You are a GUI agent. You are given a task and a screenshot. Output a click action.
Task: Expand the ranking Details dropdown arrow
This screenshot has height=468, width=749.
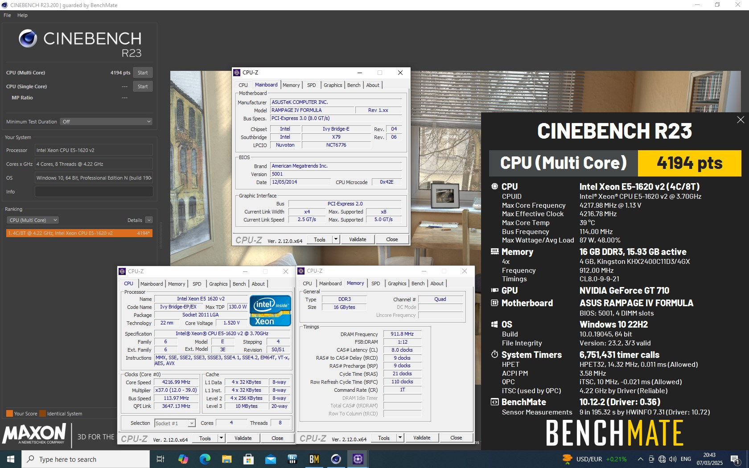[149, 220]
